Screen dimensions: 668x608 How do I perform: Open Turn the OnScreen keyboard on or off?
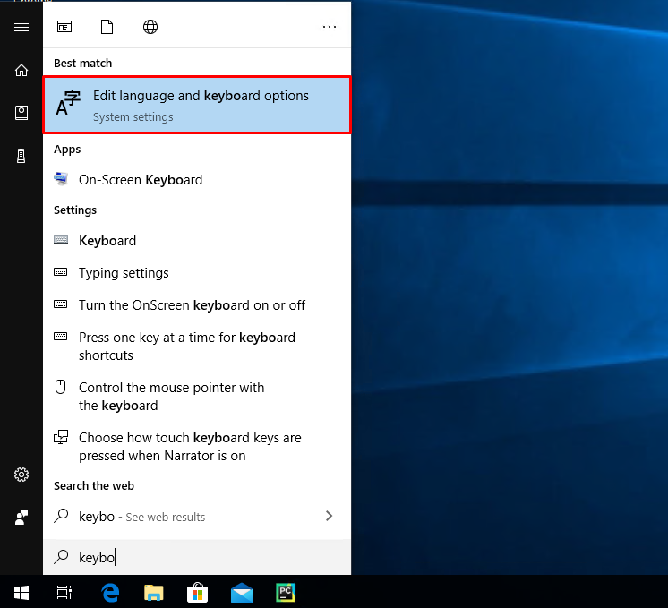click(x=197, y=305)
